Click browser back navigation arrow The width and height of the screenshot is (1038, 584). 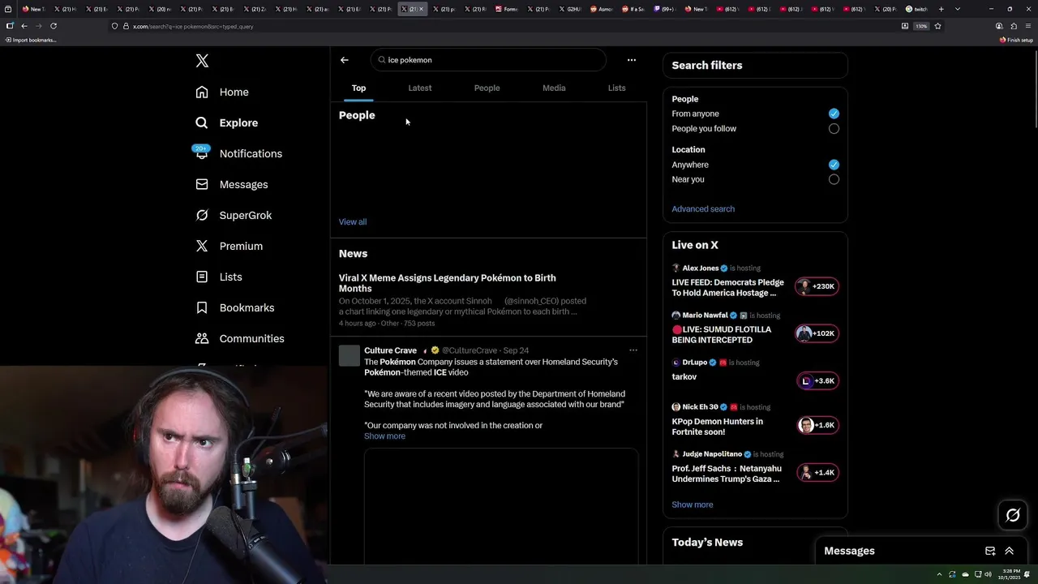pos(24,26)
